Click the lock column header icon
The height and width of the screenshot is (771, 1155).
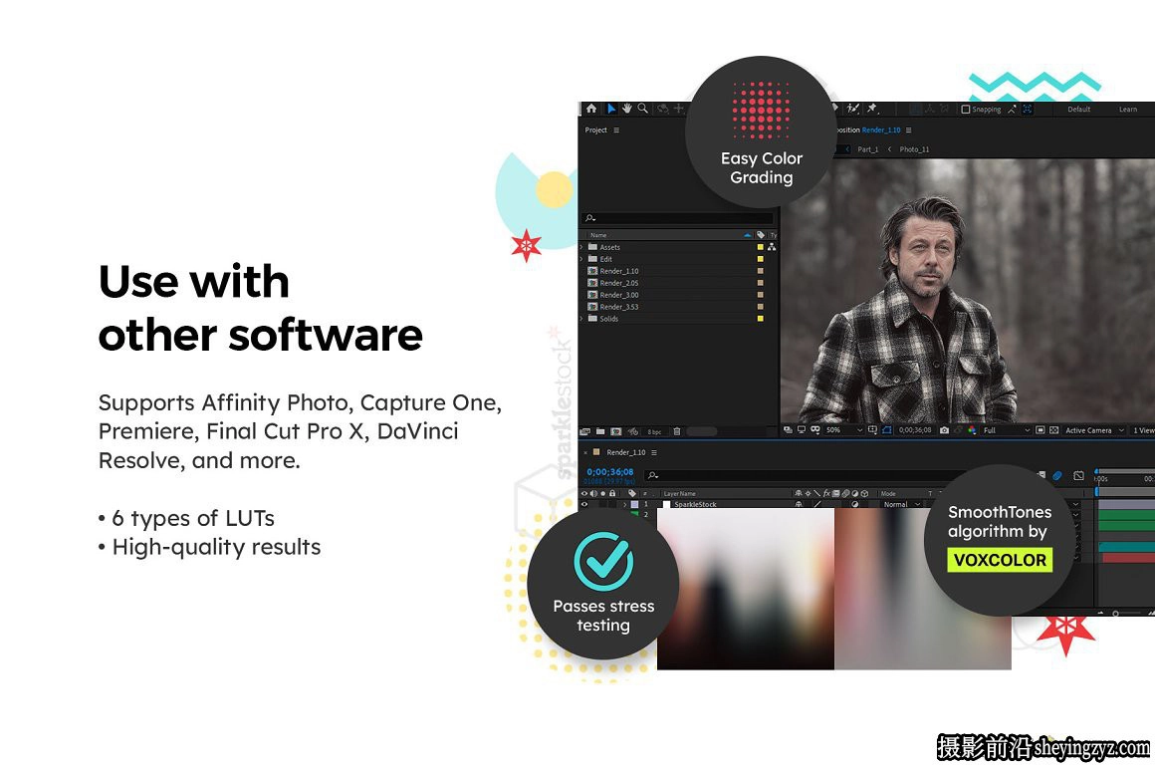pyautogui.click(x=611, y=494)
